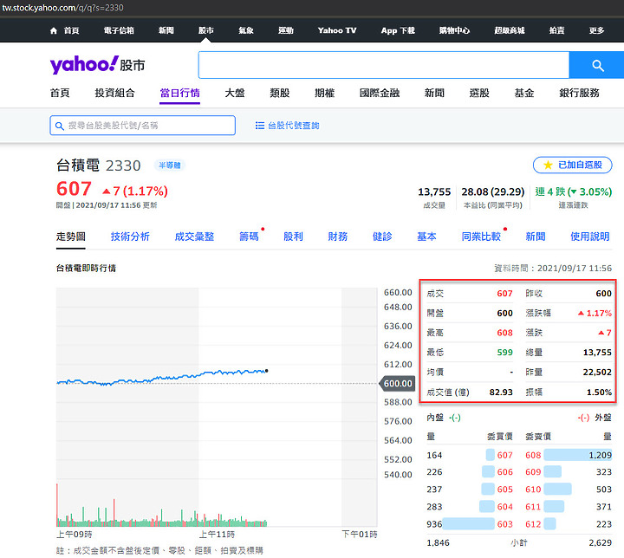Open 類股 navigation item
Image resolution: width=624 pixels, height=558 pixels.
click(x=279, y=93)
